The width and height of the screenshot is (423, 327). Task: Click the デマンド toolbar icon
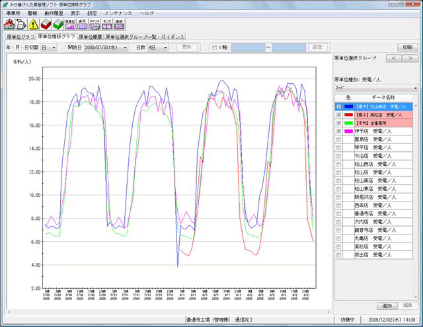click(x=95, y=24)
